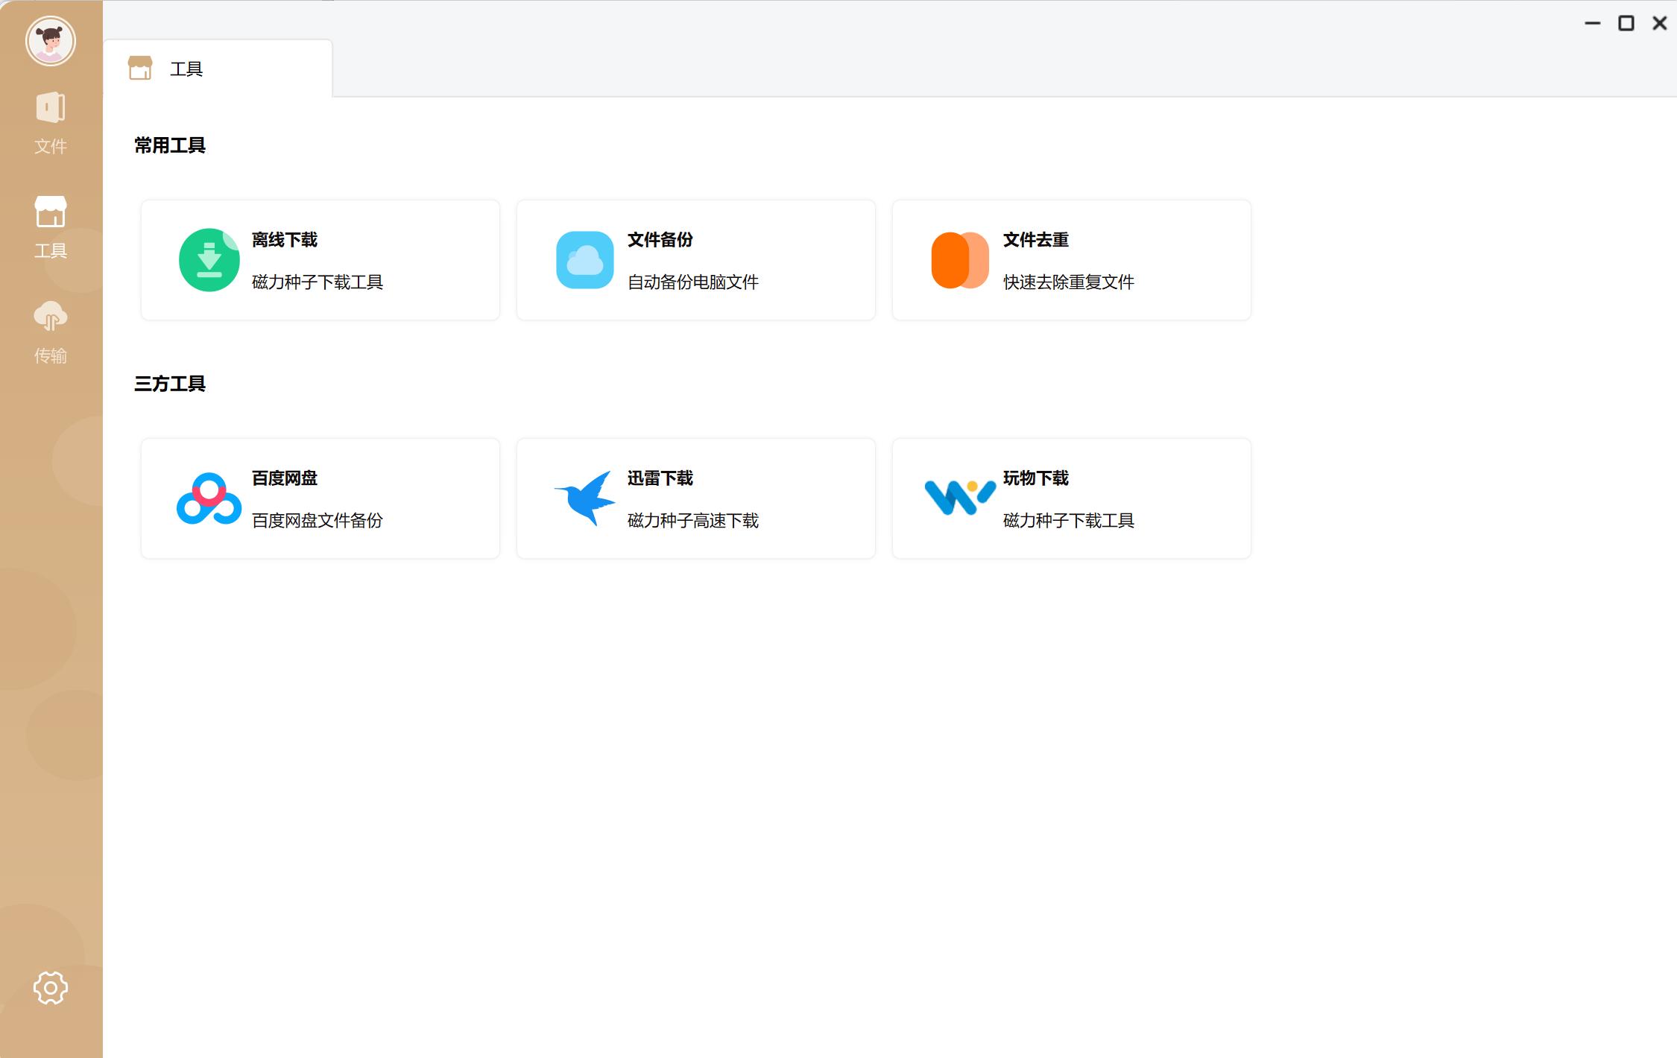Open the settings gear at bottom left

[x=50, y=987]
